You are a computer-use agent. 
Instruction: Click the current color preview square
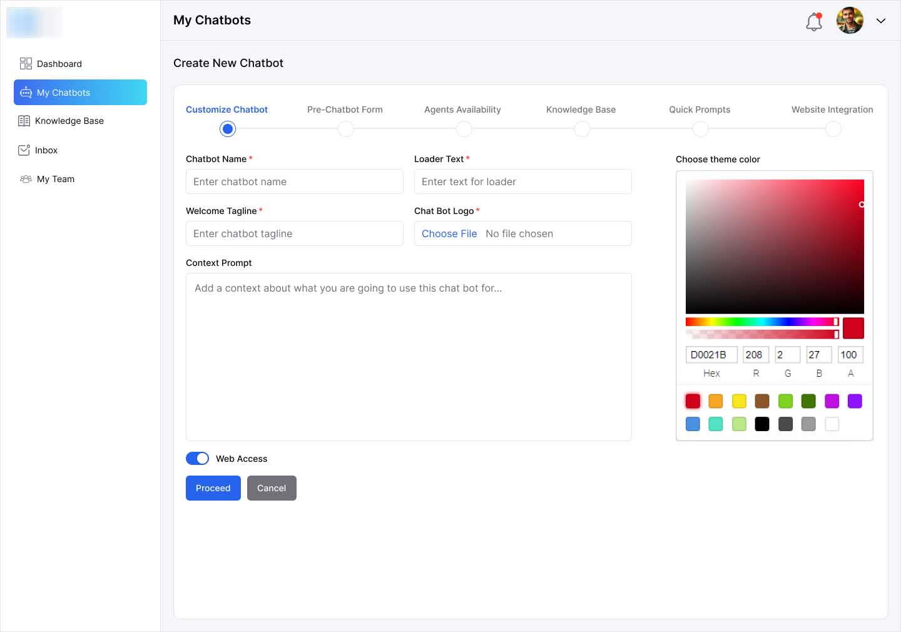[853, 328]
